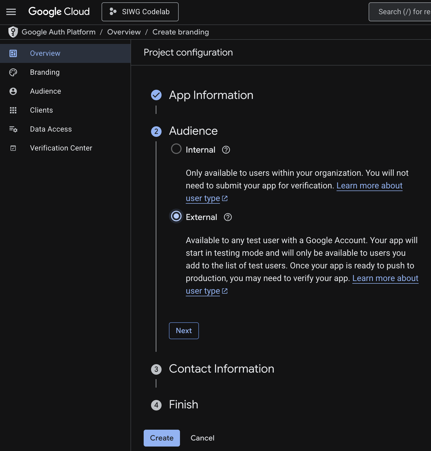
Task: Expand the App Information step
Action: point(211,95)
